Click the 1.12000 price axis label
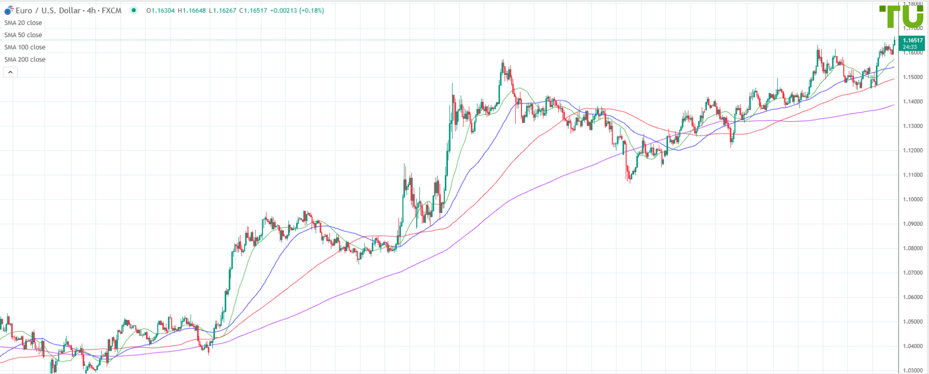Image resolution: width=929 pixels, height=374 pixels. pos(912,151)
